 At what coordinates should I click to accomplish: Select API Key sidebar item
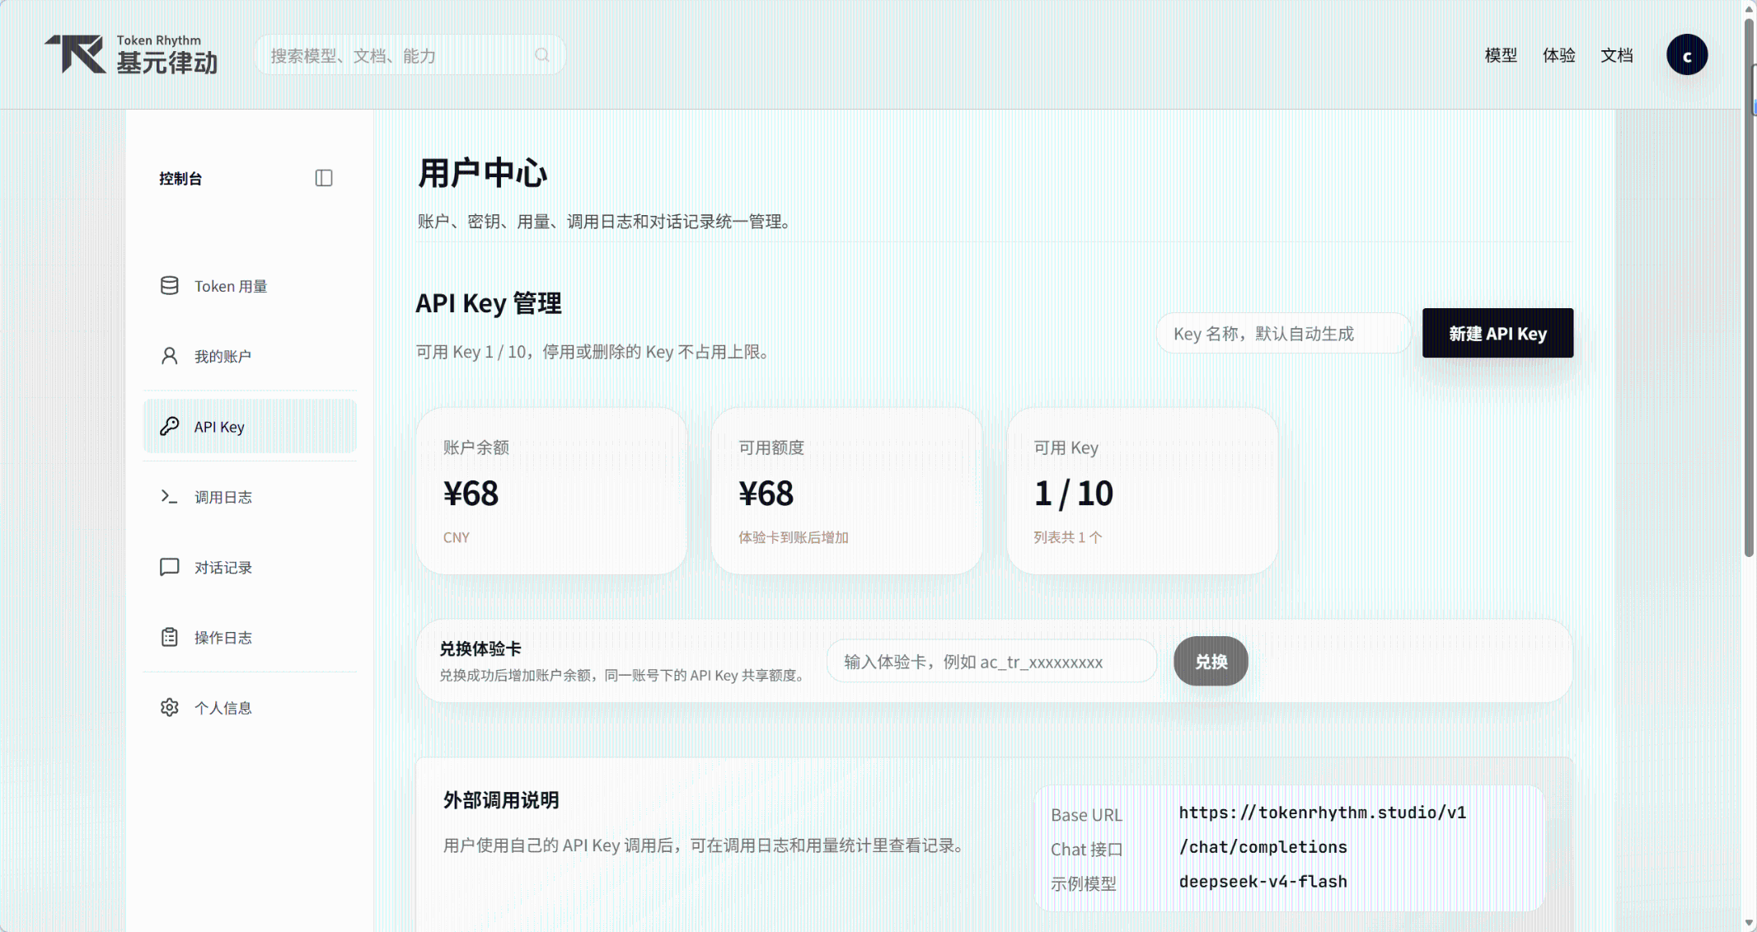pos(250,426)
